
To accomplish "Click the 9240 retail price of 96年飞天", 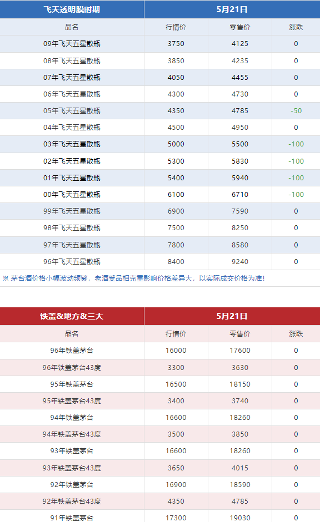I will (x=240, y=261).
